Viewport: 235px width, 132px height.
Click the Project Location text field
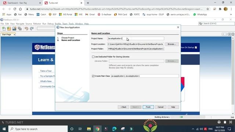pos(135,44)
